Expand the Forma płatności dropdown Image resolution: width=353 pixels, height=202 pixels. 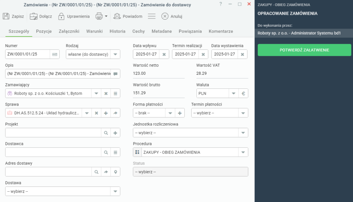pos(170,113)
